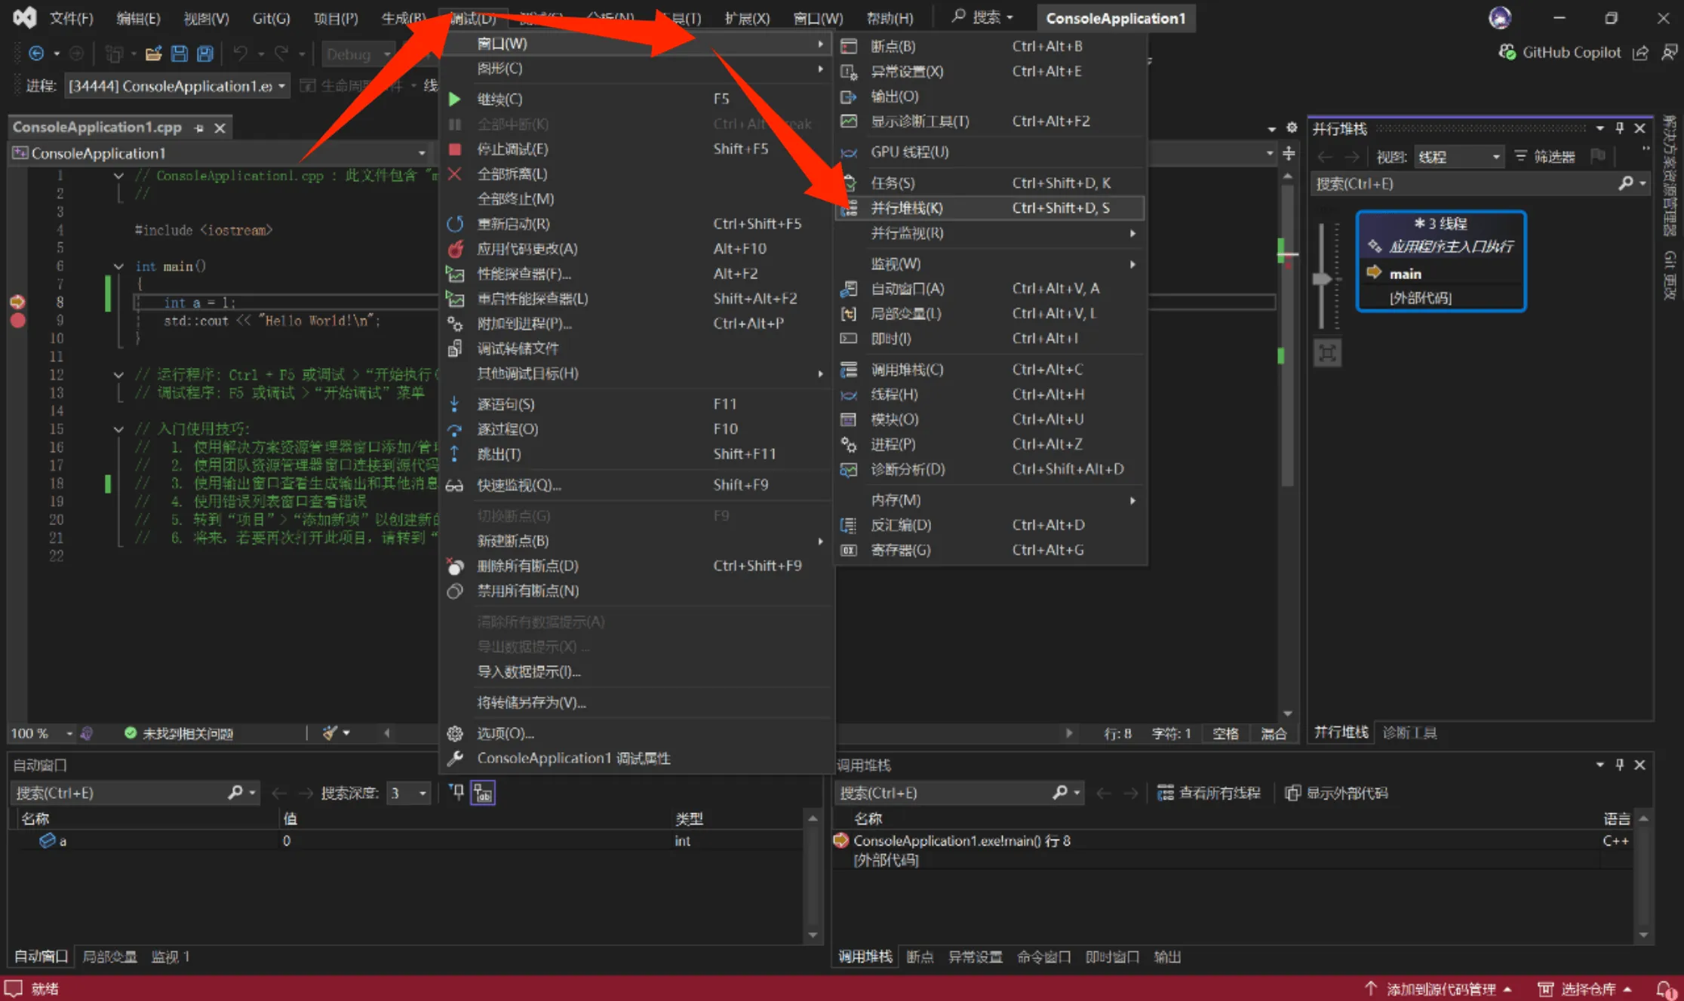1684x1001 pixels.
Task: Click View All Threads (查看所有线程) button
Action: click(1209, 793)
